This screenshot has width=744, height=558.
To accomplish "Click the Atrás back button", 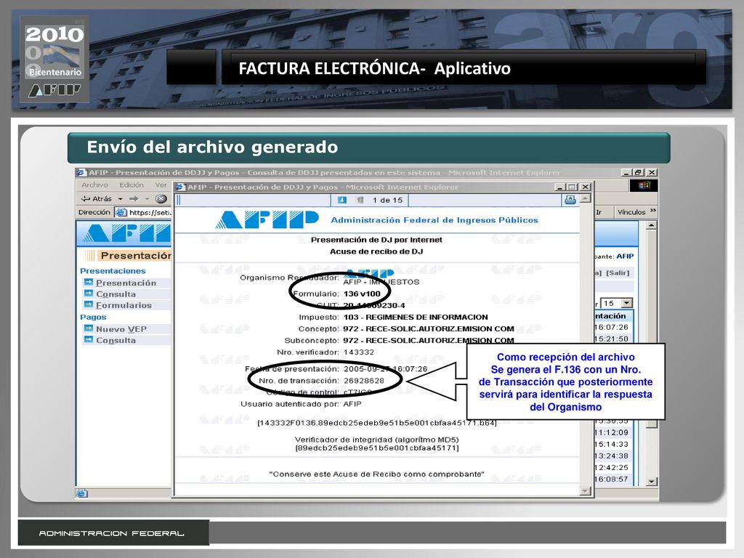I will [x=97, y=199].
